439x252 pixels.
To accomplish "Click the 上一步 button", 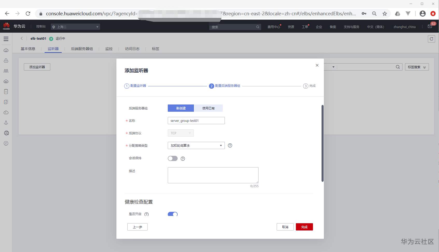I will coord(137,227).
